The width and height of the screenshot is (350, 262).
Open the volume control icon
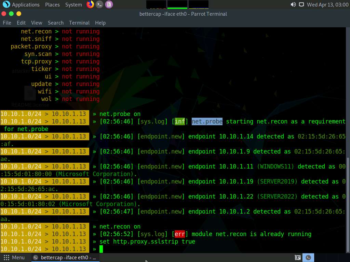pyautogui.click(x=293, y=4)
